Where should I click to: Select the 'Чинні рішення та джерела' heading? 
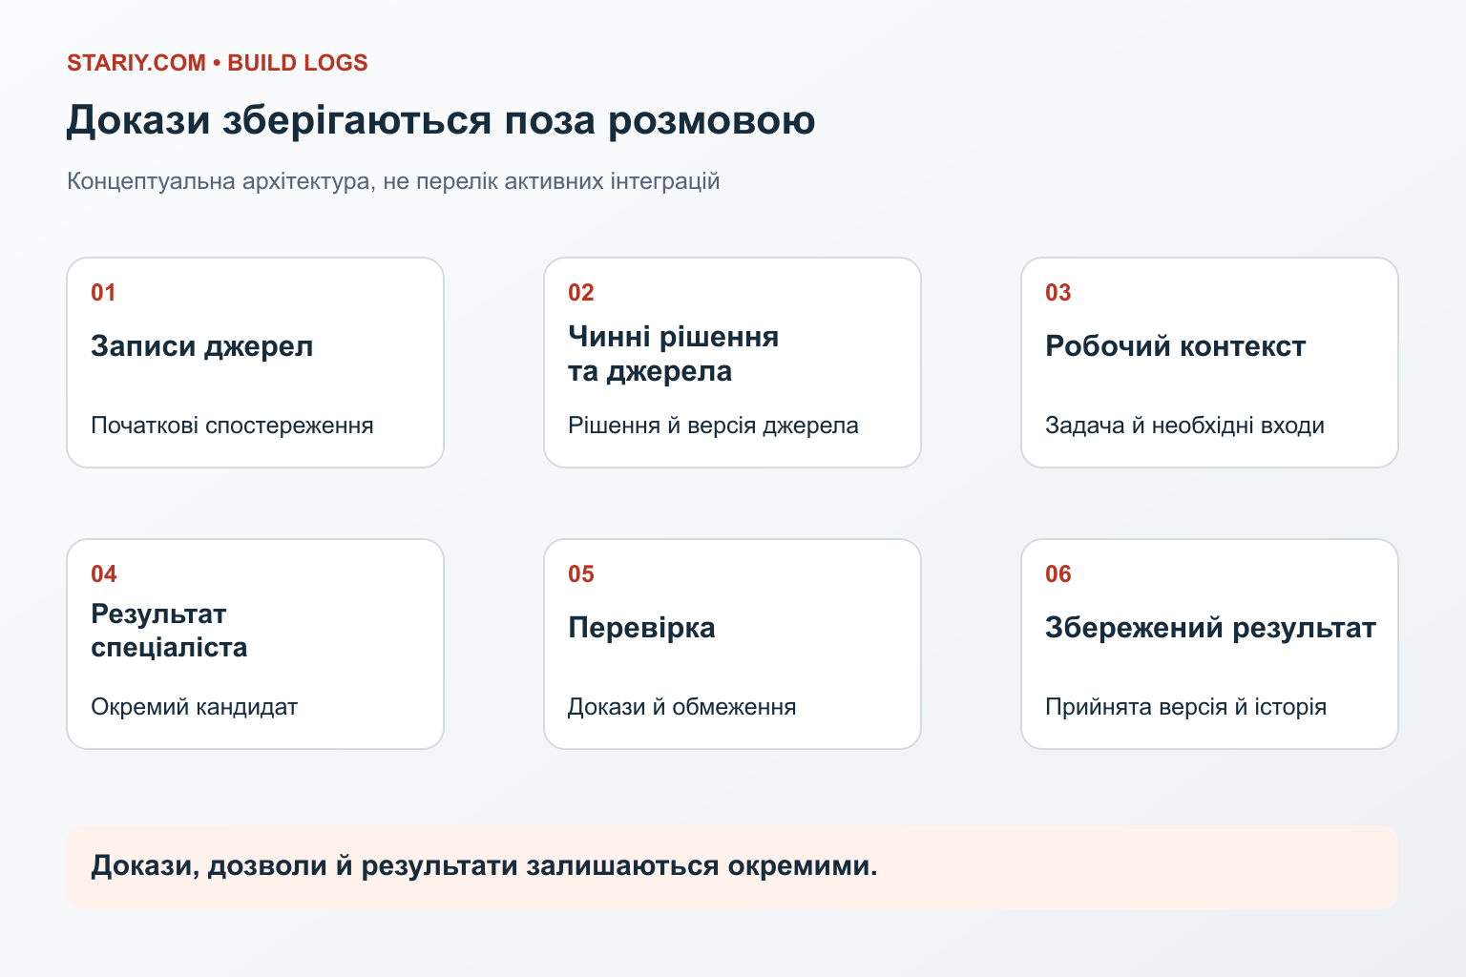point(673,354)
